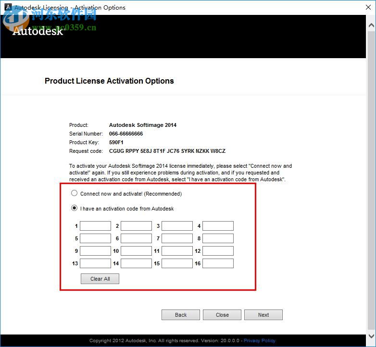This screenshot has height=347, width=376.
Task: Click activation code field 11
Action: click(x=177, y=251)
